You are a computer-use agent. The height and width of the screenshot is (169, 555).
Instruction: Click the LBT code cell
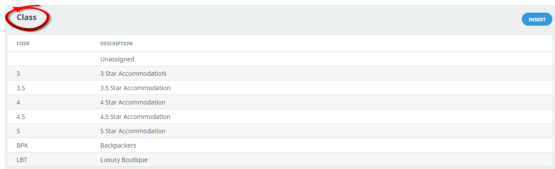(22, 160)
